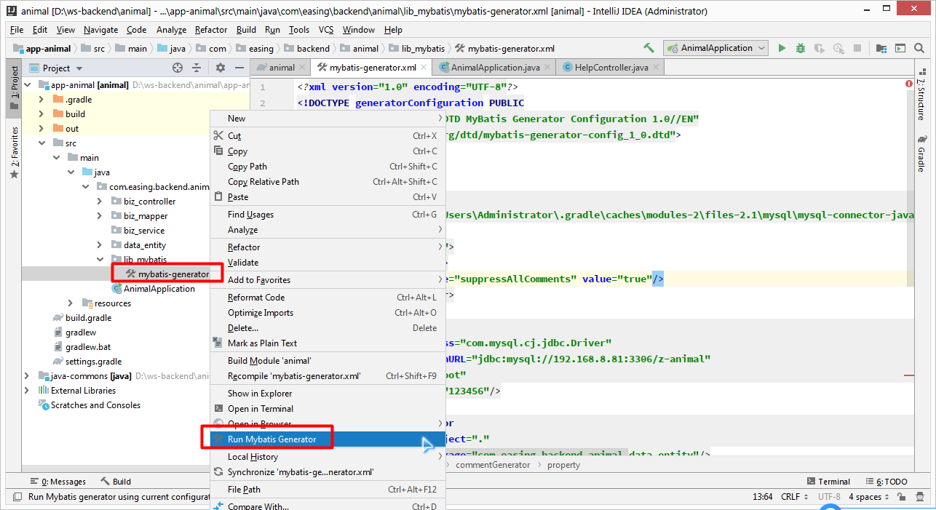Open the Refactor menu in menu bar

[x=211, y=30]
